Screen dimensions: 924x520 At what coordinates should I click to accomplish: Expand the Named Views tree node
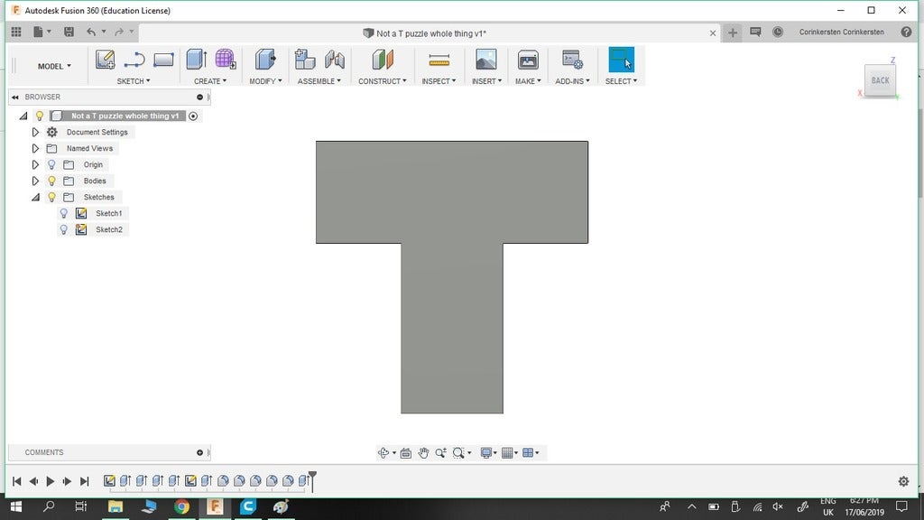35,149
